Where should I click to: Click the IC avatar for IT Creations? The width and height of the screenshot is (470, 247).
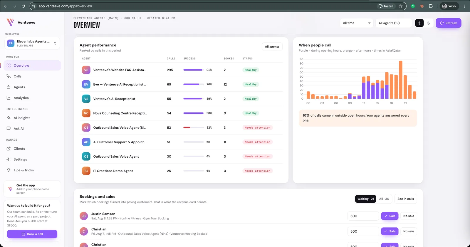[86, 171]
